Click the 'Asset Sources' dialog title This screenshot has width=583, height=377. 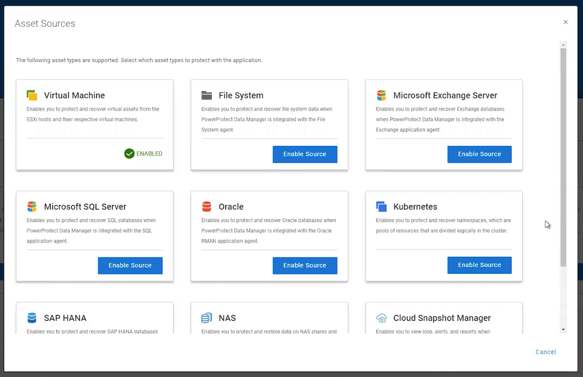pos(45,23)
